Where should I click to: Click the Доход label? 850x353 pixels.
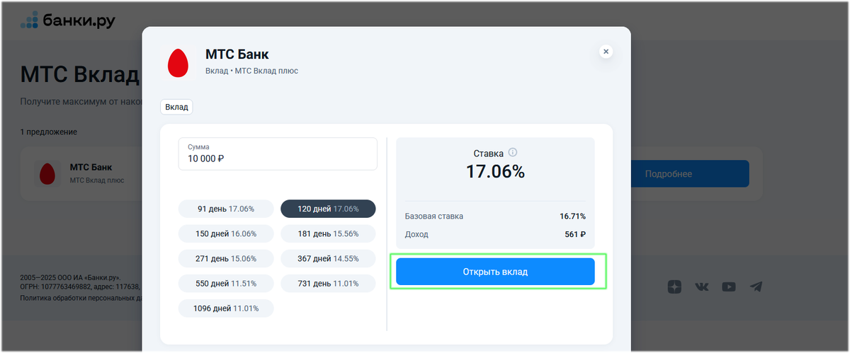(x=416, y=234)
